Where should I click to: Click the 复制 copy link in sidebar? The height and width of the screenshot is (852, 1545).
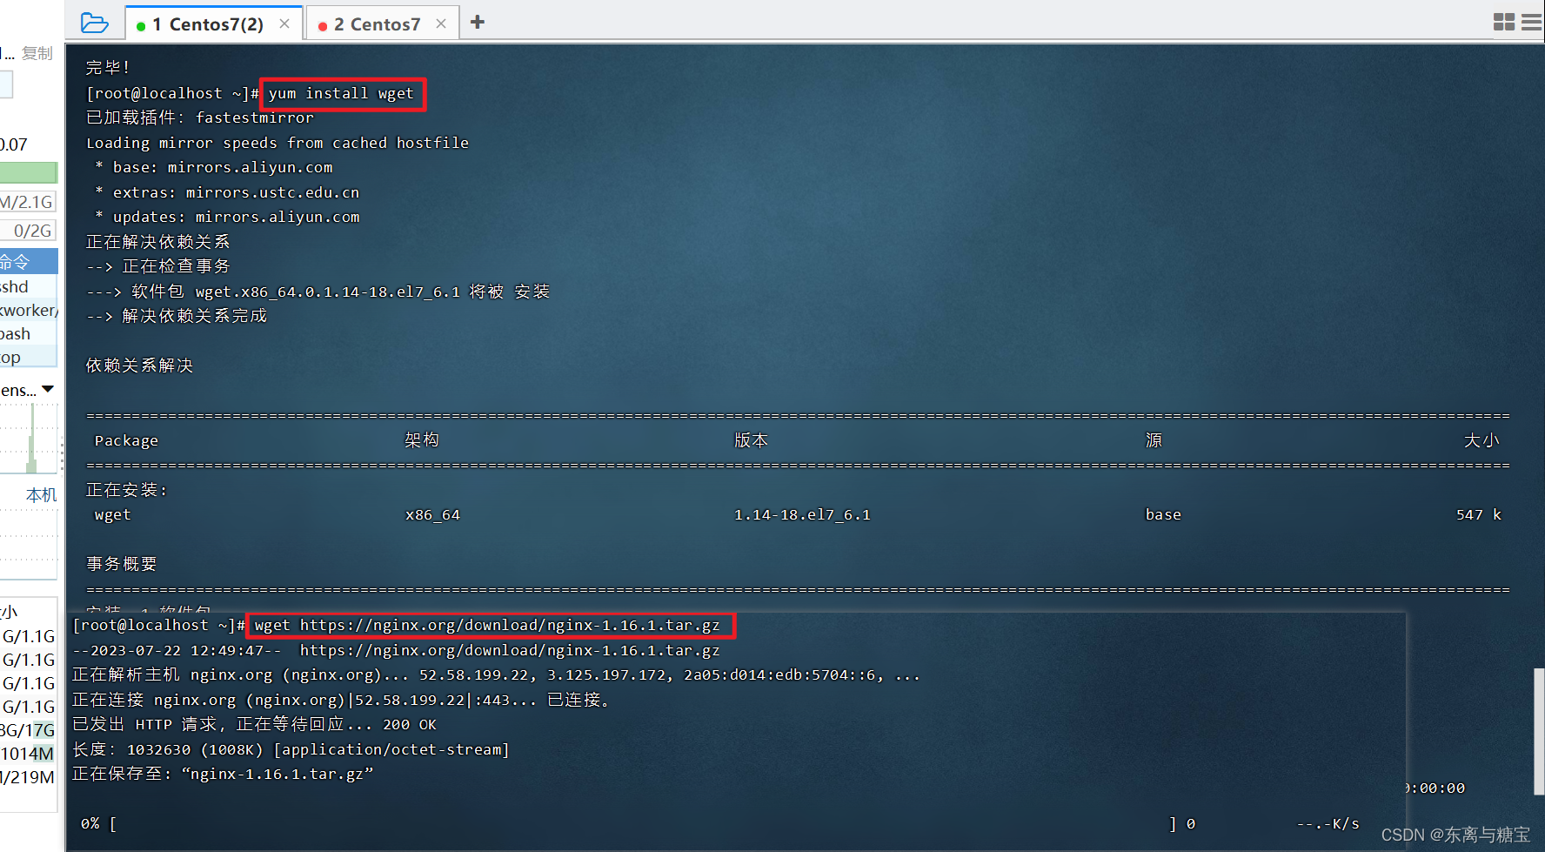click(37, 54)
